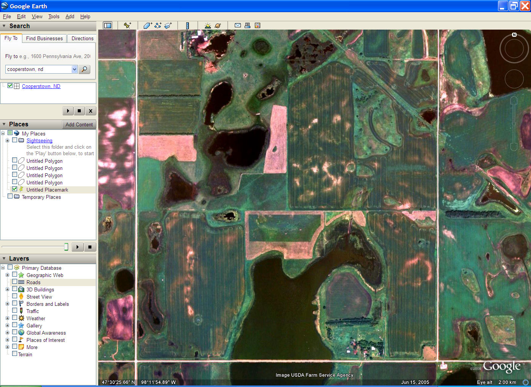The height and width of the screenshot is (387, 531).
Task: Toggle the sidebar visibility toolbar button
Action: (x=108, y=25)
